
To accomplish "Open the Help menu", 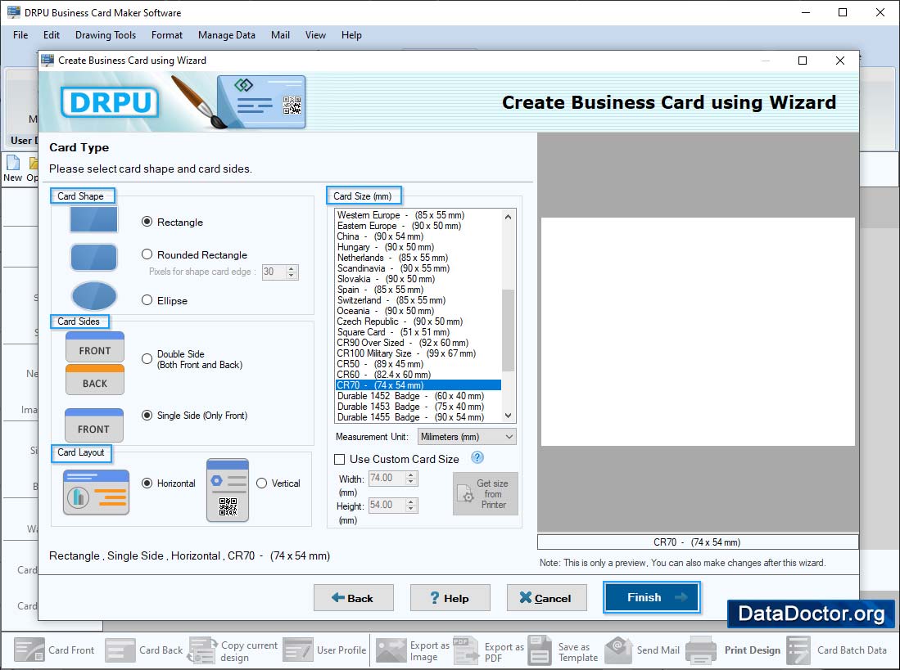I will click(x=351, y=35).
